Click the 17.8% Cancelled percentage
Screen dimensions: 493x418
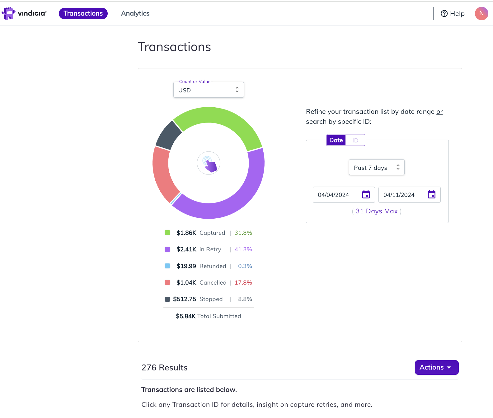[243, 283]
